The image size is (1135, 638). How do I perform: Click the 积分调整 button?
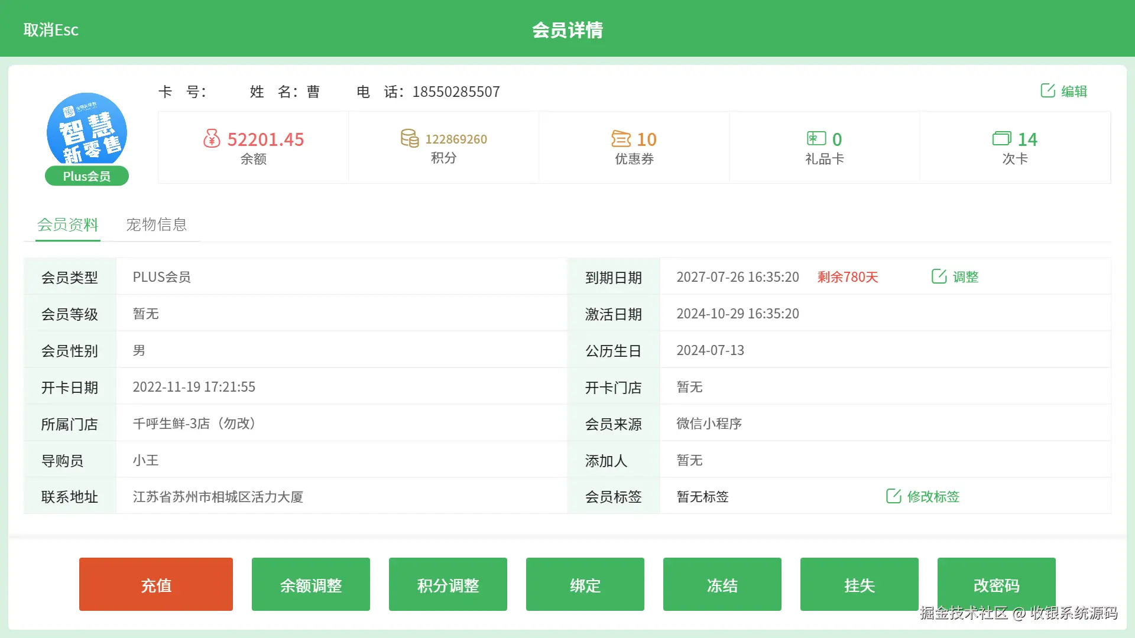(x=448, y=585)
